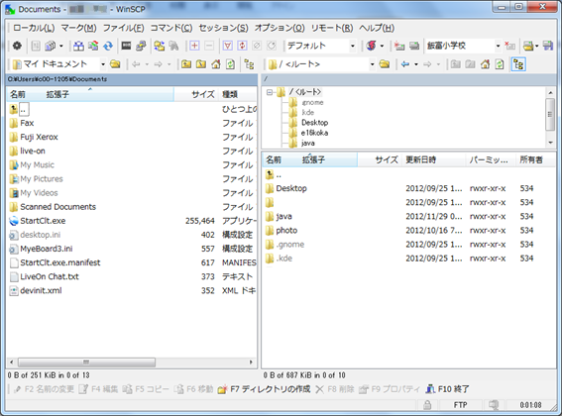The image size is (562, 416).
Task: Toggle local directory tree icon
Action: 249,64
